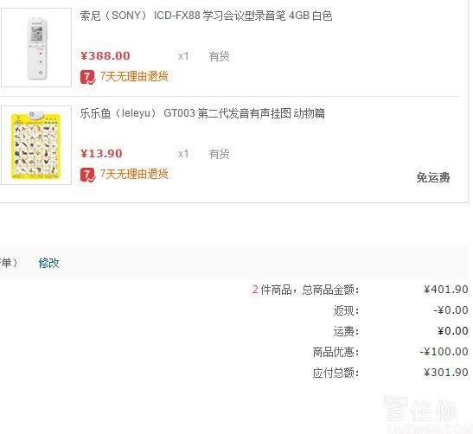Click the 运费 value ¥0.00
Viewport: 473px width, 434px height.
tap(453, 331)
